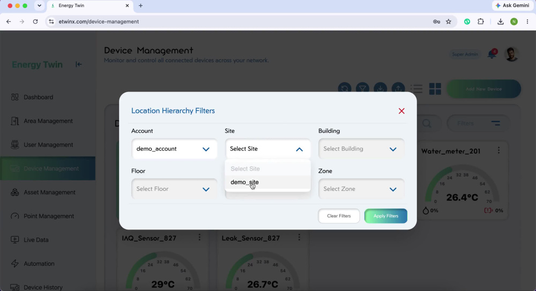Open Point Management from the sidebar

(48, 216)
